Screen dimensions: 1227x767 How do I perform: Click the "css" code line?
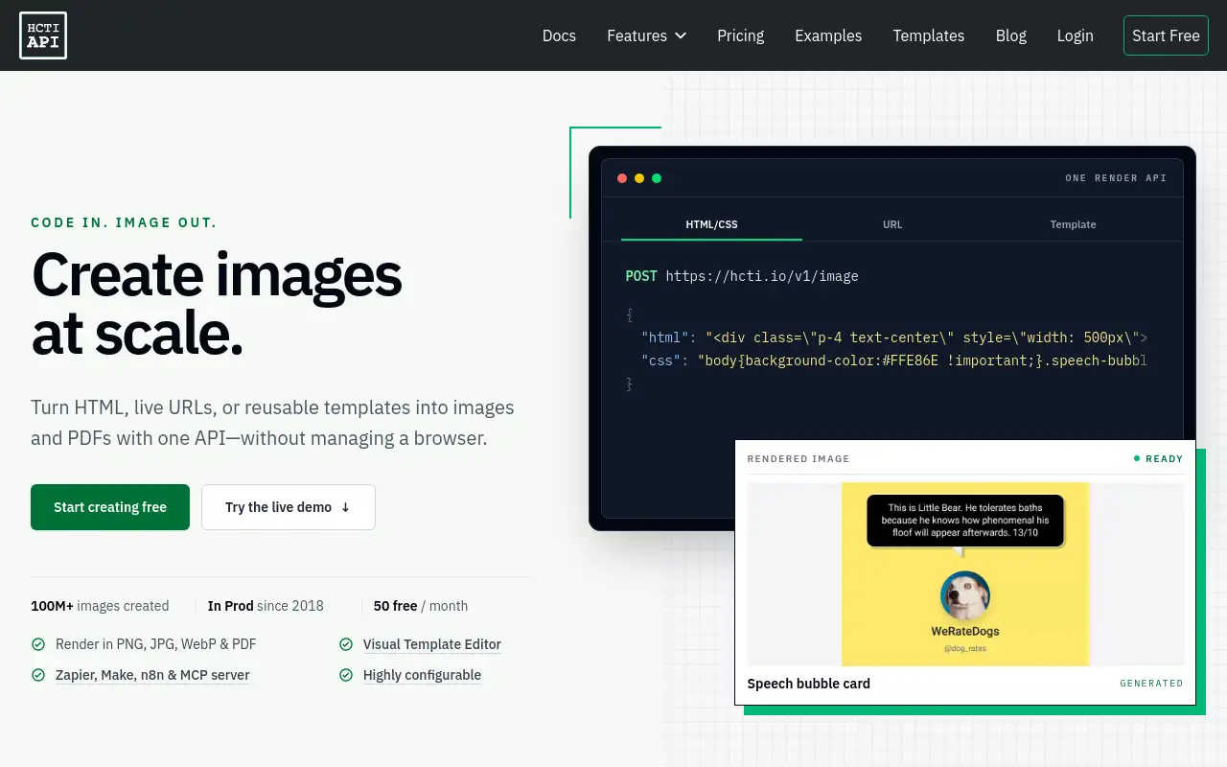pos(893,360)
